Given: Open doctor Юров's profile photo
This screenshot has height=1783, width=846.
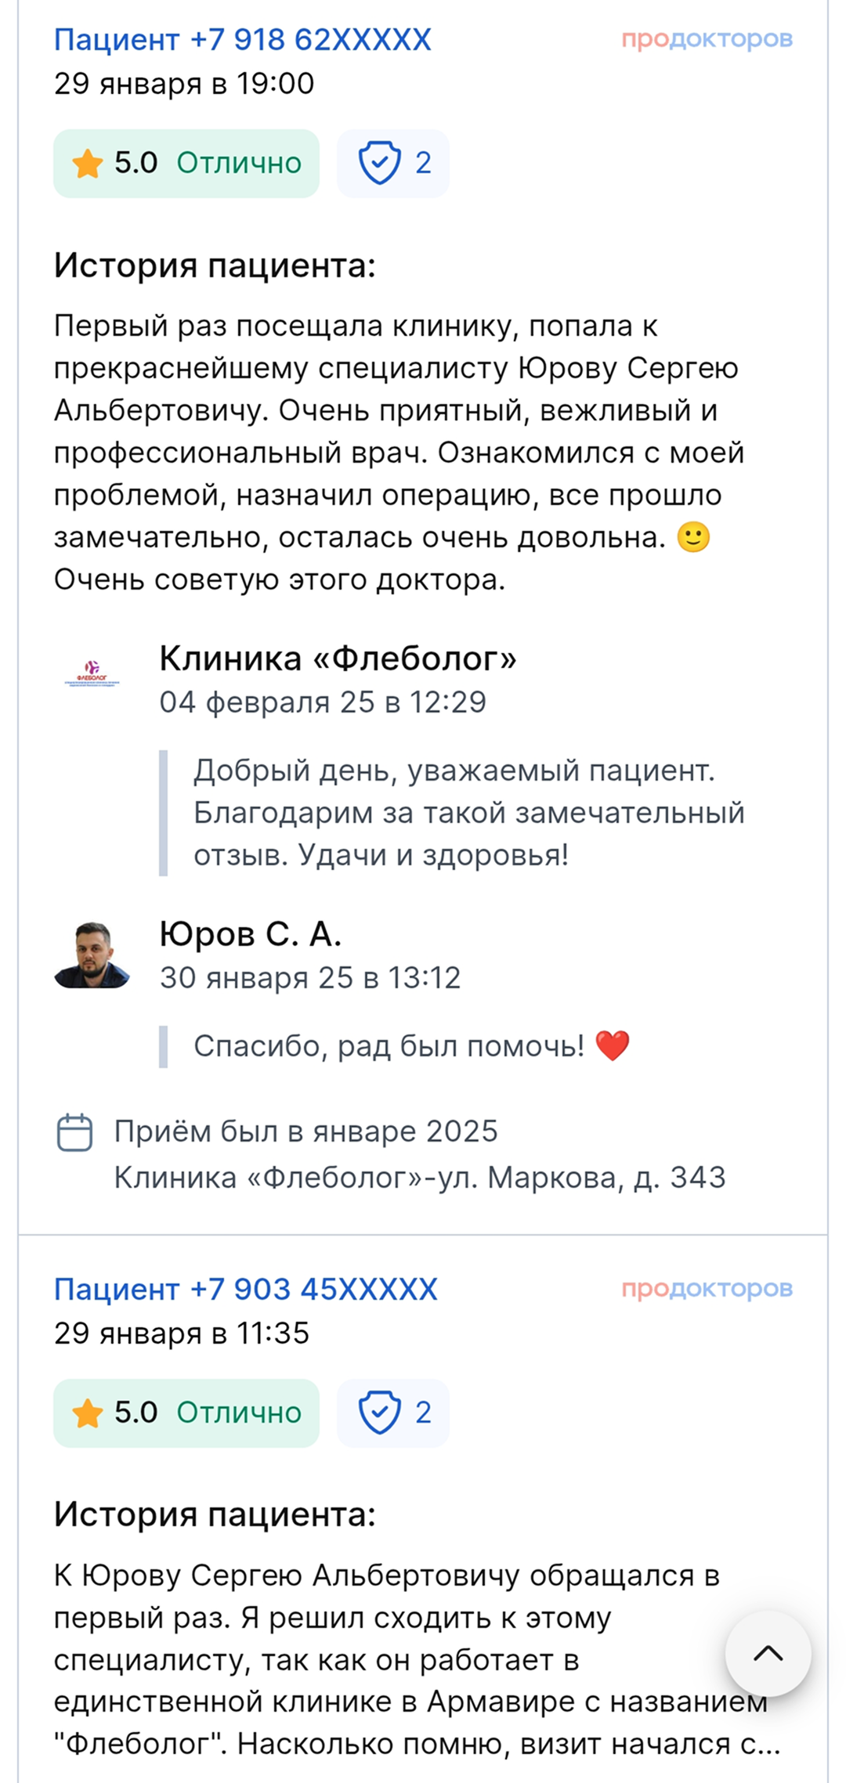Looking at the screenshot, I should point(92,955).
